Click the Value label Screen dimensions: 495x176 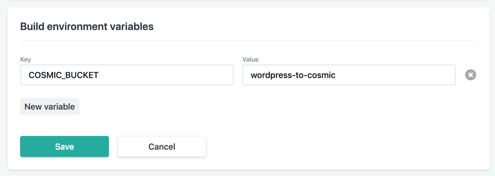(250, 59)
